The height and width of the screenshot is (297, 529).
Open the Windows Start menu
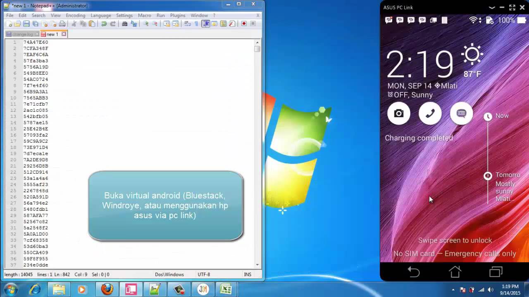tap(10, 290)
